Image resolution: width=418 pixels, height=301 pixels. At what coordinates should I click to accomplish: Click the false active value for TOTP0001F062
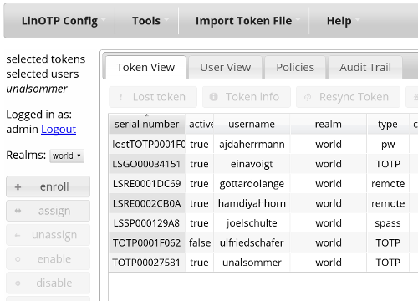click(x=200, y=242)
